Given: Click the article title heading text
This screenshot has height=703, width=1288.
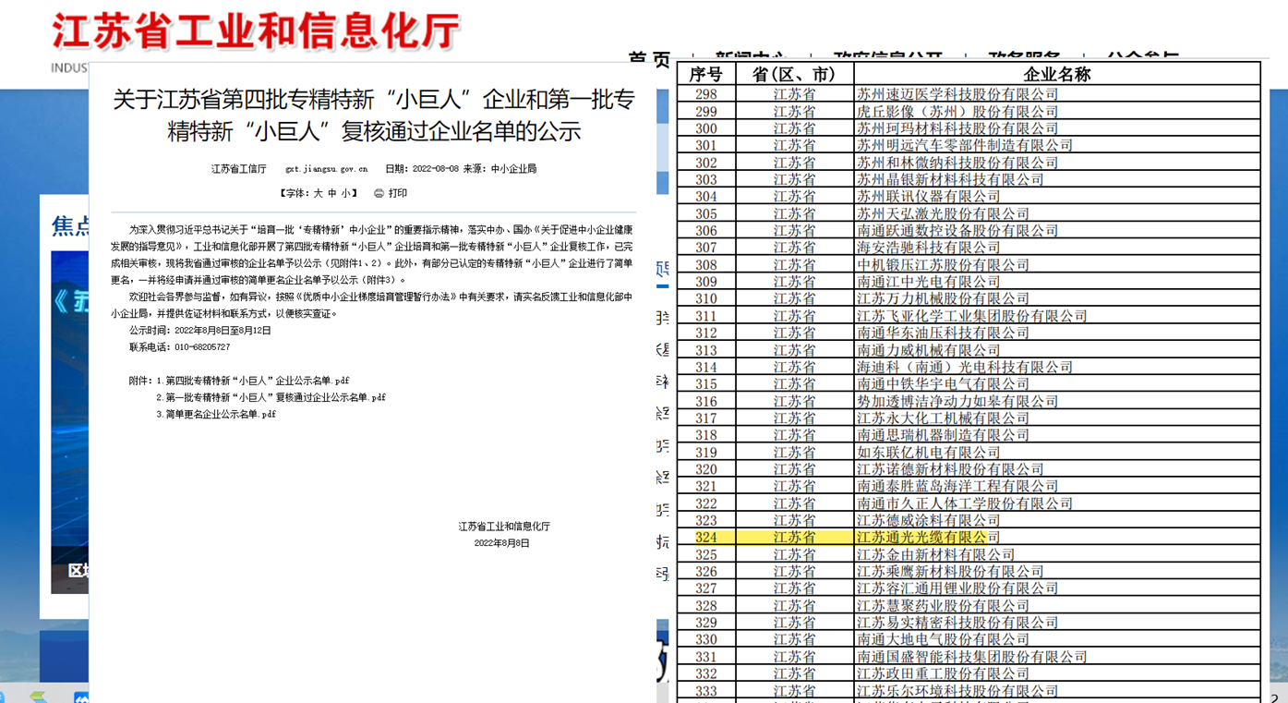Looking at the screenshot, I should pos(374,115).
